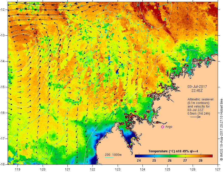Click the '(0.1m contours)' caption text

pos(198,103)
